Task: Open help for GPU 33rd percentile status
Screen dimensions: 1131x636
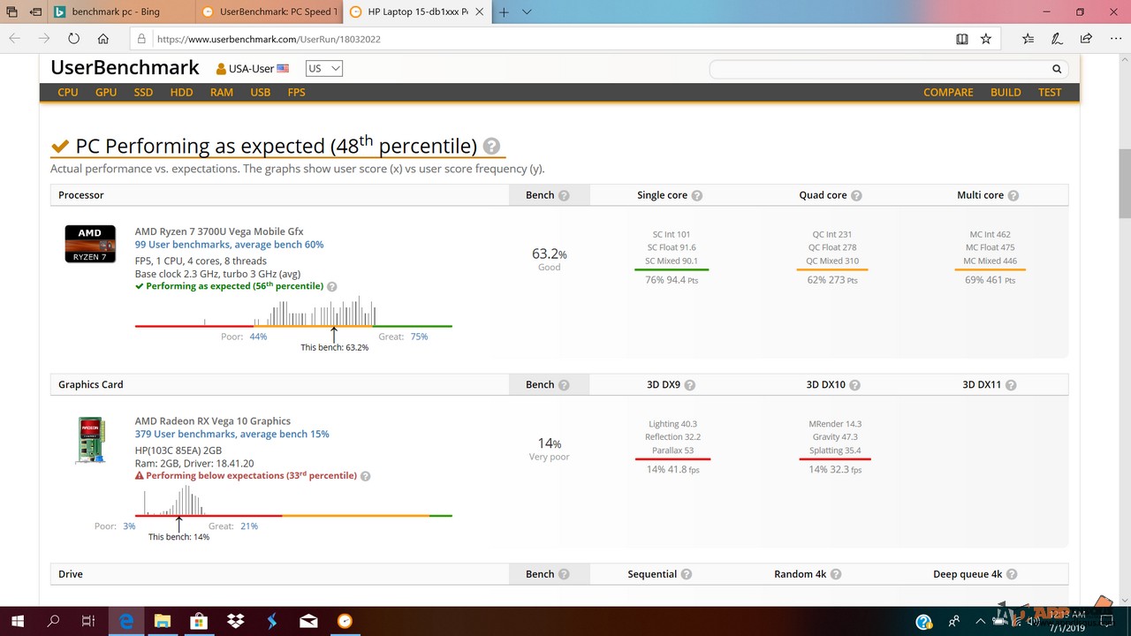Action: [x=366, y=475]
